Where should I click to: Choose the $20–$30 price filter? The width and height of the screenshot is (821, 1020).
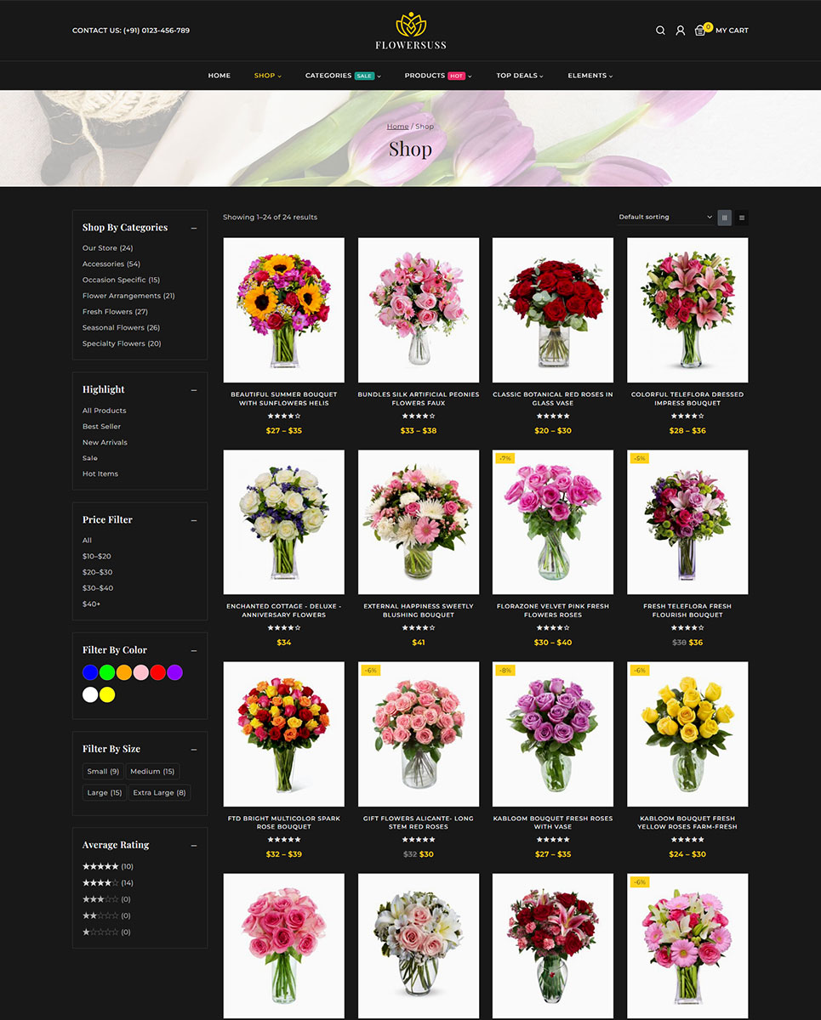tap(97, 572)
